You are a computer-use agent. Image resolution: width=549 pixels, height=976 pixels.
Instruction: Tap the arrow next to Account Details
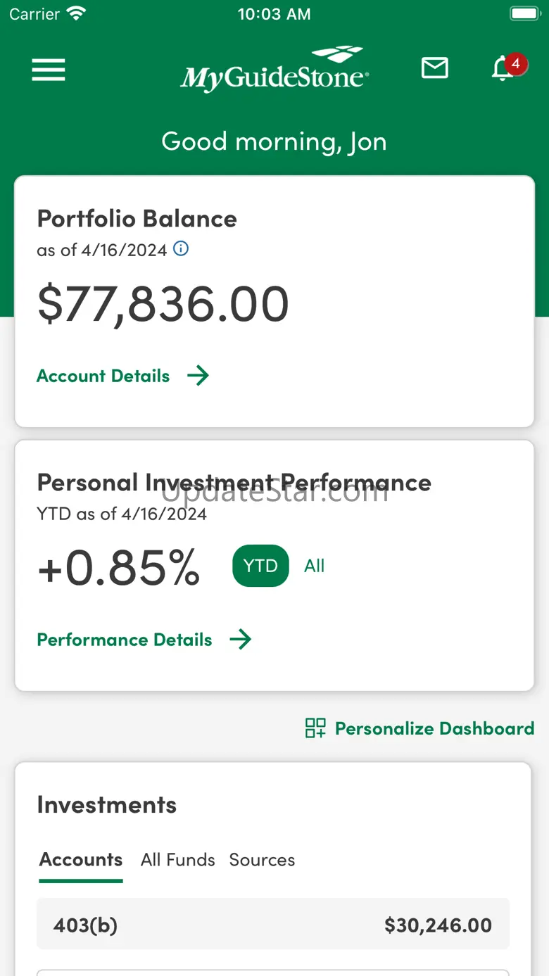[x=198, y=376]
